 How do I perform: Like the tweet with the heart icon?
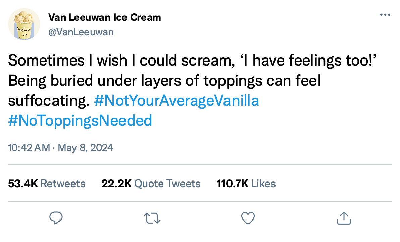(x=248, y=218)
